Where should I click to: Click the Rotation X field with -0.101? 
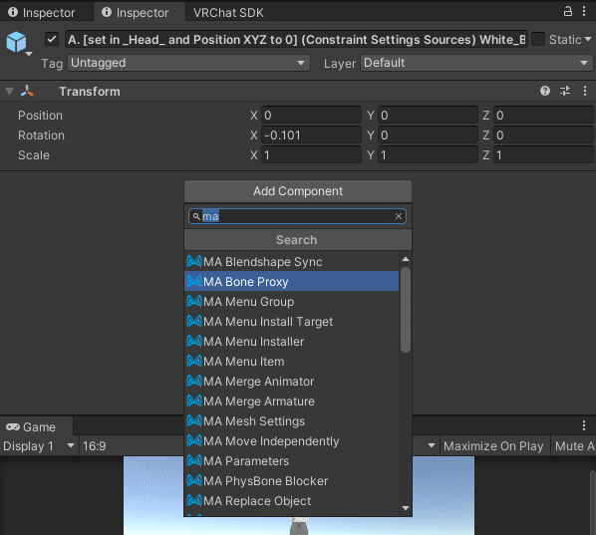tap(311, 135)
